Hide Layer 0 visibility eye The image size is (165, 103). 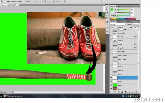pos(111,89)
